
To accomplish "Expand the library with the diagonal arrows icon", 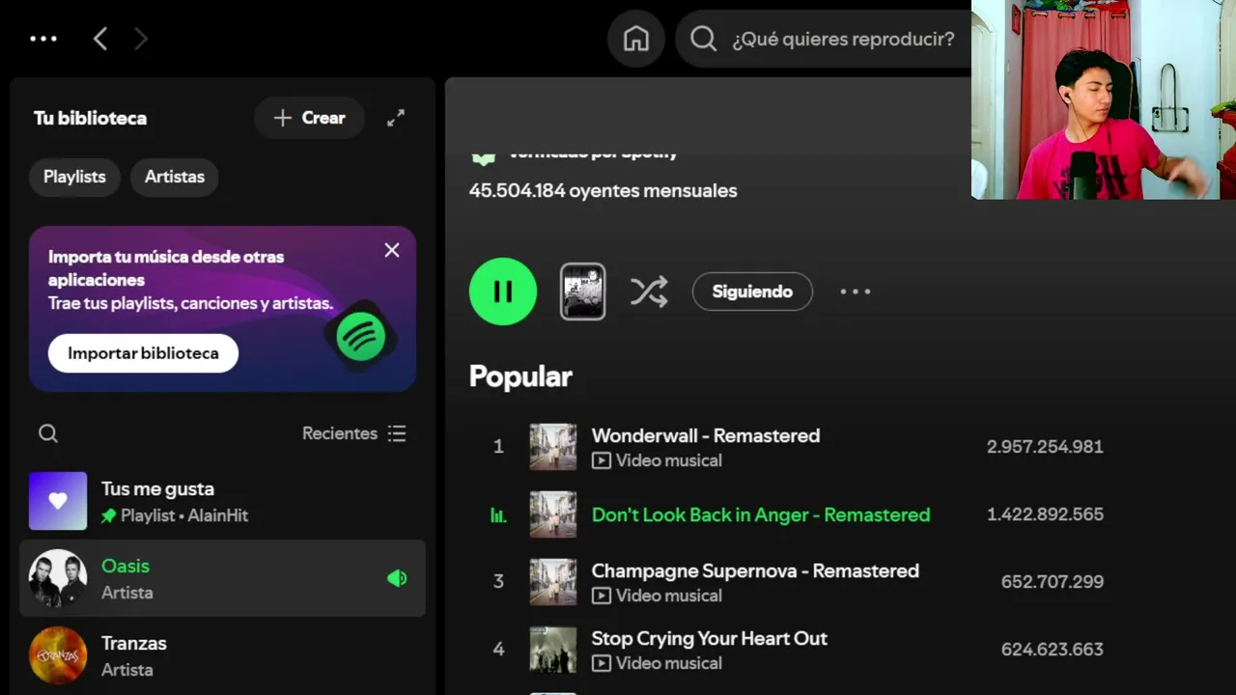I will pyautogui.click(x=396, y=118).
